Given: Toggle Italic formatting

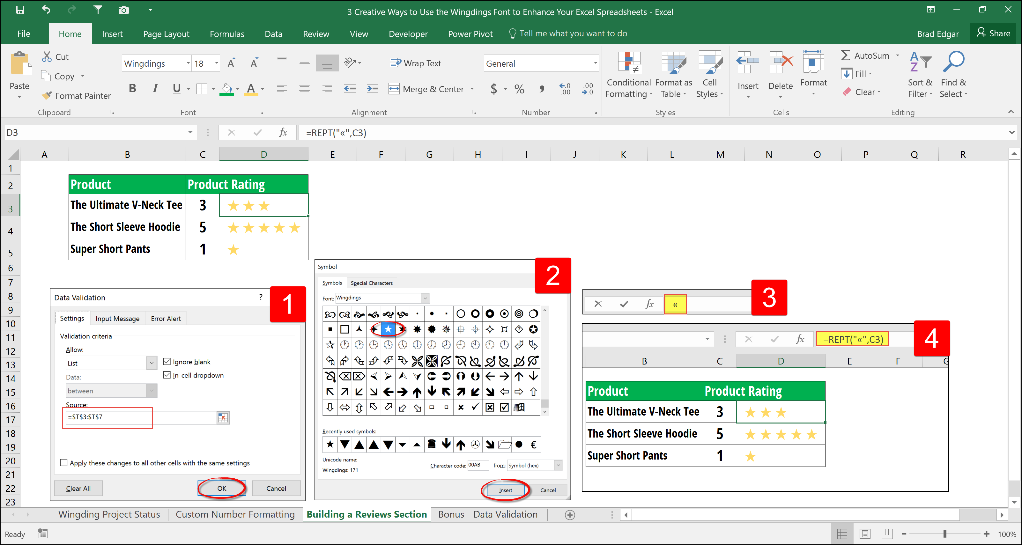Looking at the screenshot, I should coord(155,88).
